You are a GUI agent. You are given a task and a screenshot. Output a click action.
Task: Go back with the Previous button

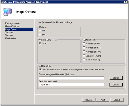[89, 100]
